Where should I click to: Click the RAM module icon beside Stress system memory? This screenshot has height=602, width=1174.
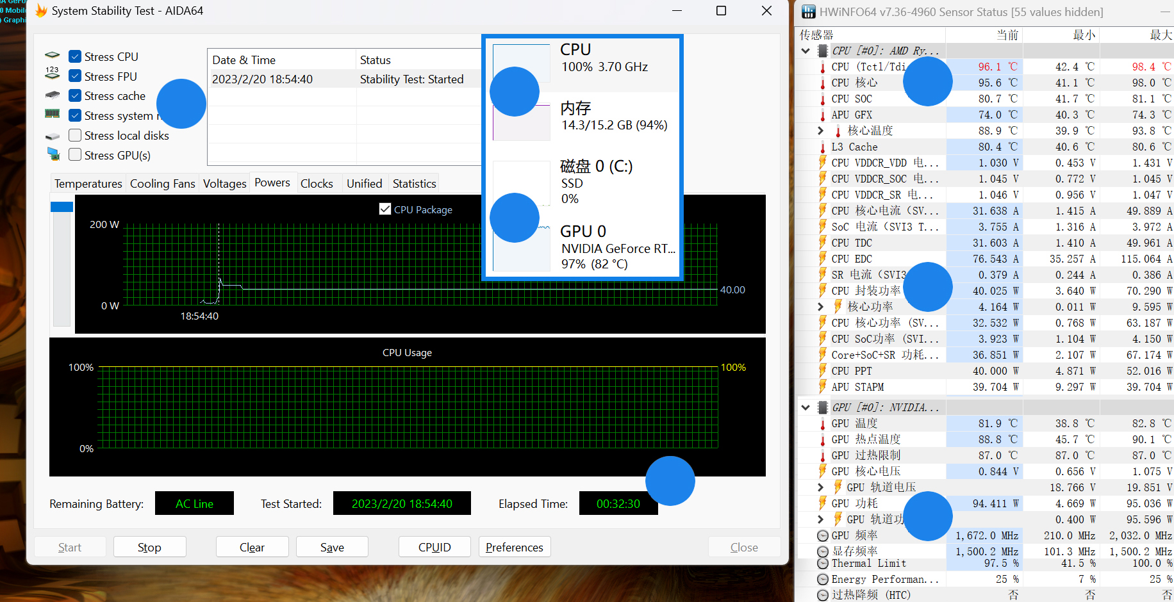[53, 114]
